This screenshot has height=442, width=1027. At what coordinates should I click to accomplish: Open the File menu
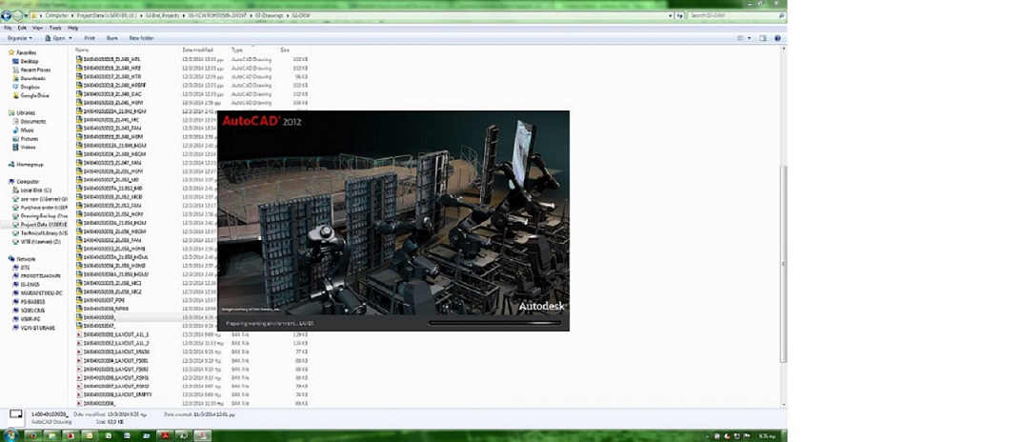[8, 29]
